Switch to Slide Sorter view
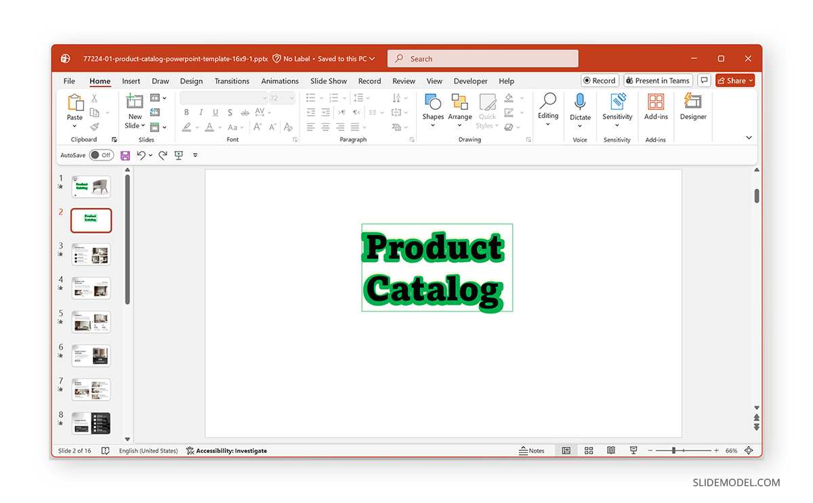 pos(589,451)
